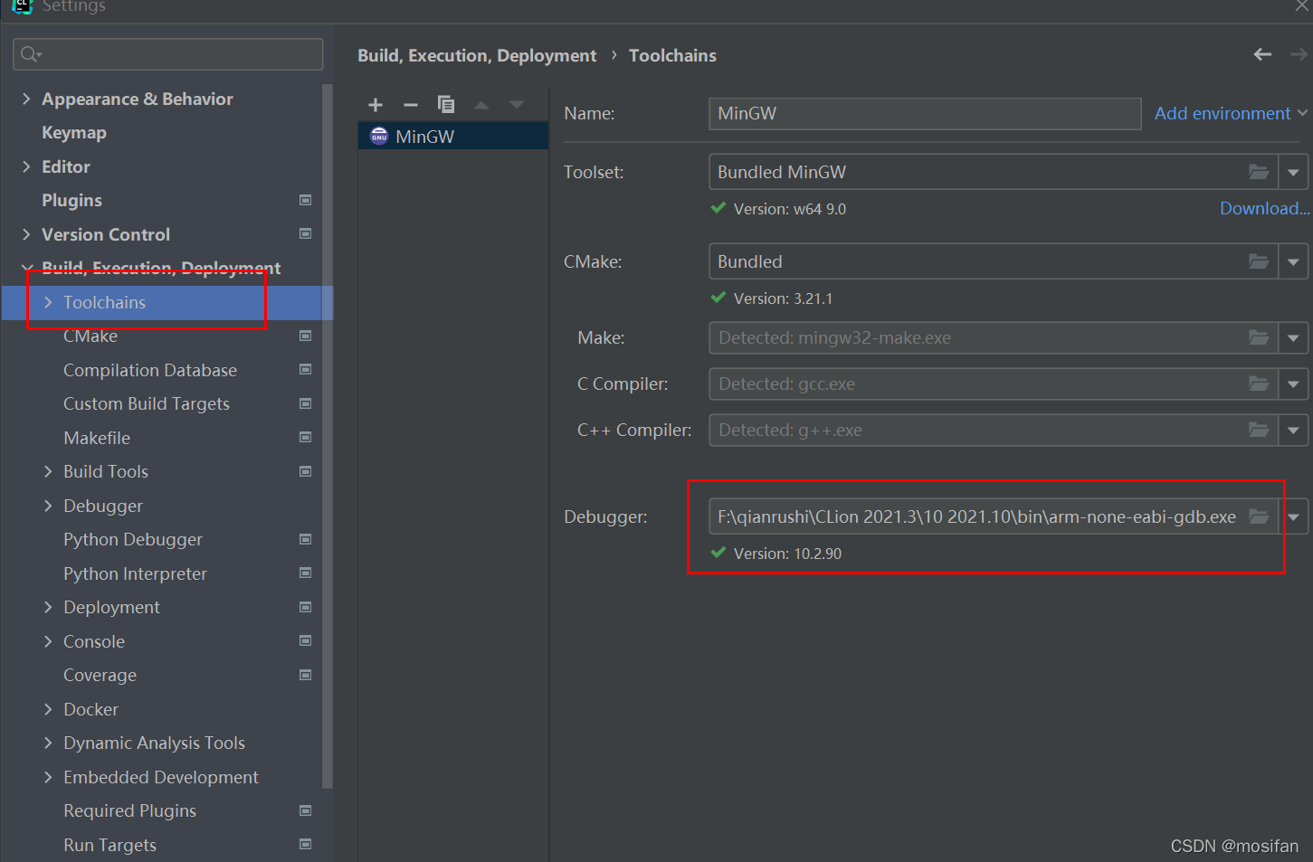Open CMake dropdown arrow
This screenshot has height=862, width=1313.
(1293, 261)
